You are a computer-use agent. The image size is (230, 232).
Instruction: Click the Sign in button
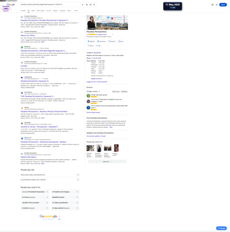point(223,5)
